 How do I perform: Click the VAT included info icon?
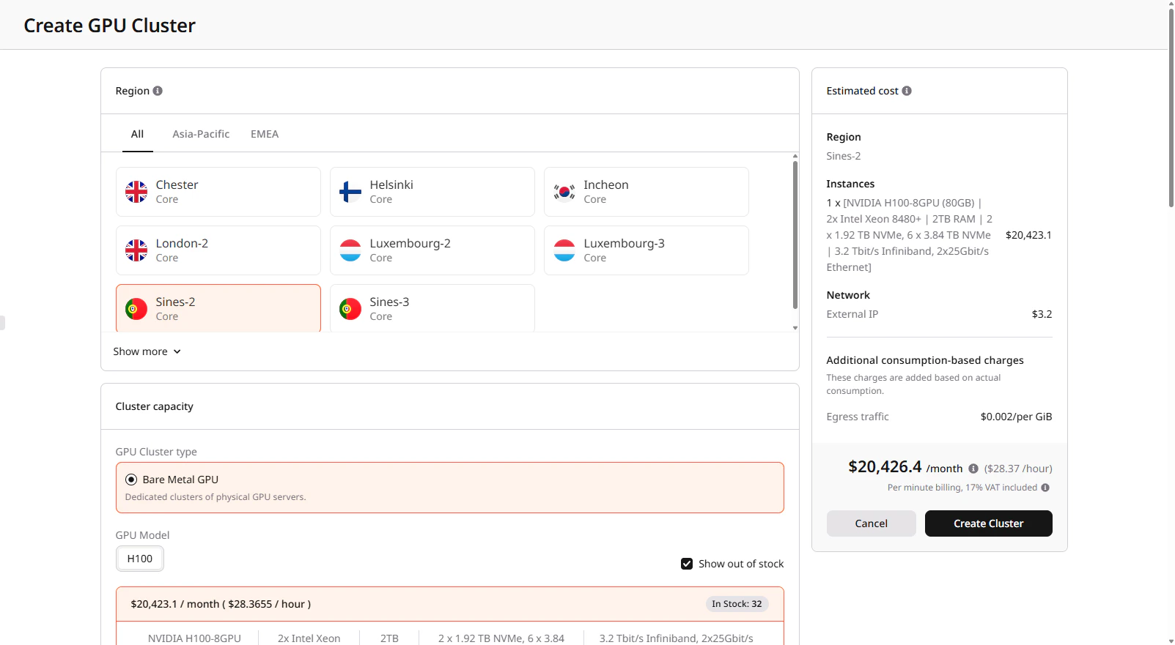[x=1045, y=488]
